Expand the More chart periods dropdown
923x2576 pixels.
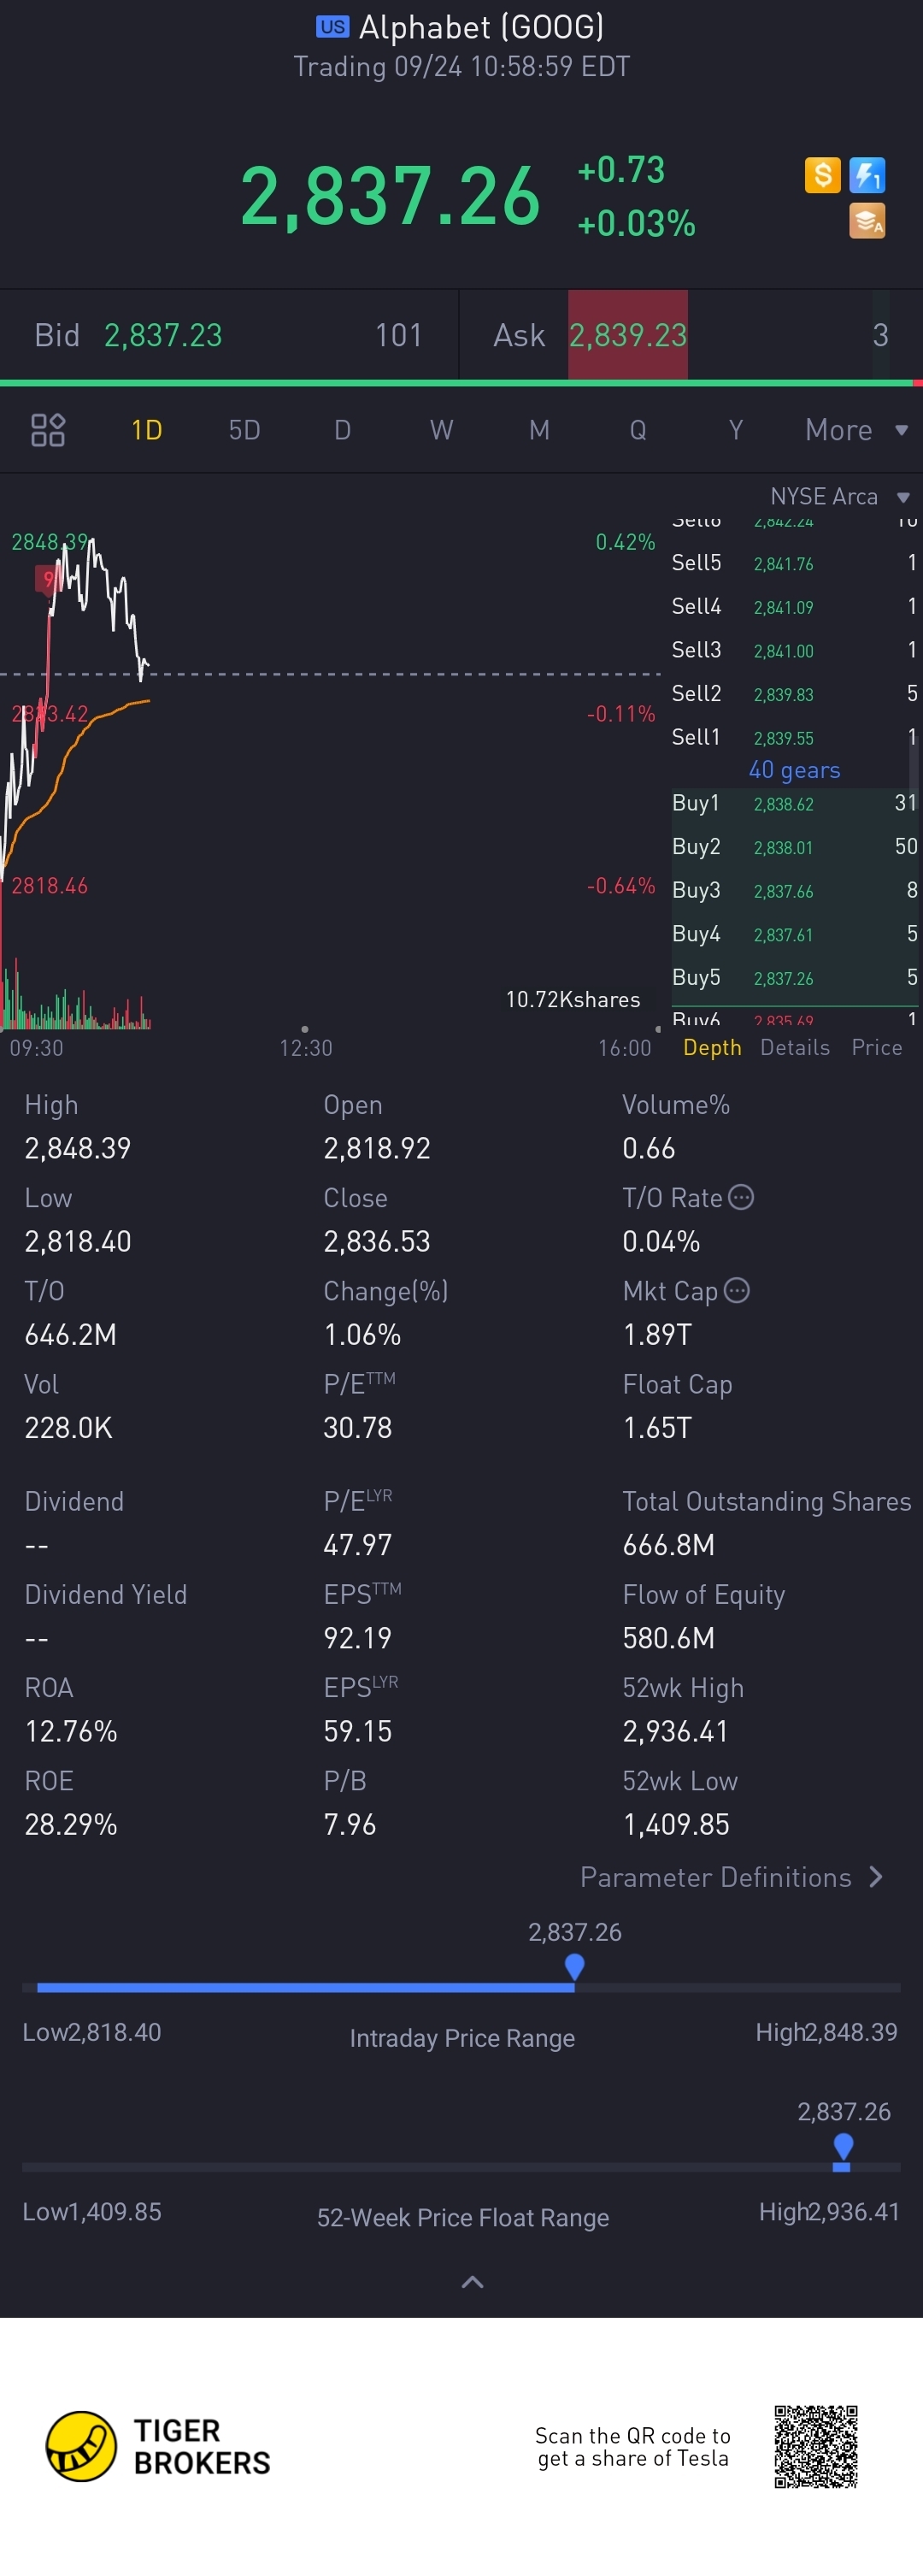pos(856,430)
